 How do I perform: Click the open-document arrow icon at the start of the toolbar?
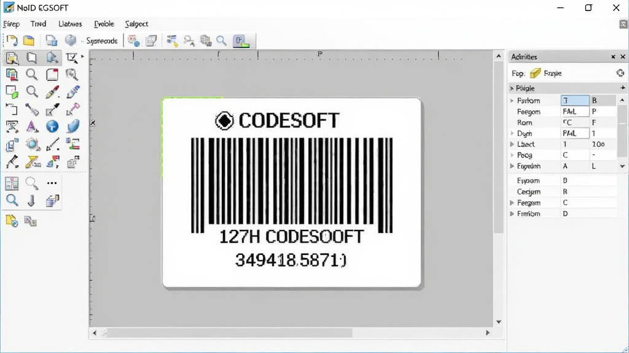click(x=12, y=40)
